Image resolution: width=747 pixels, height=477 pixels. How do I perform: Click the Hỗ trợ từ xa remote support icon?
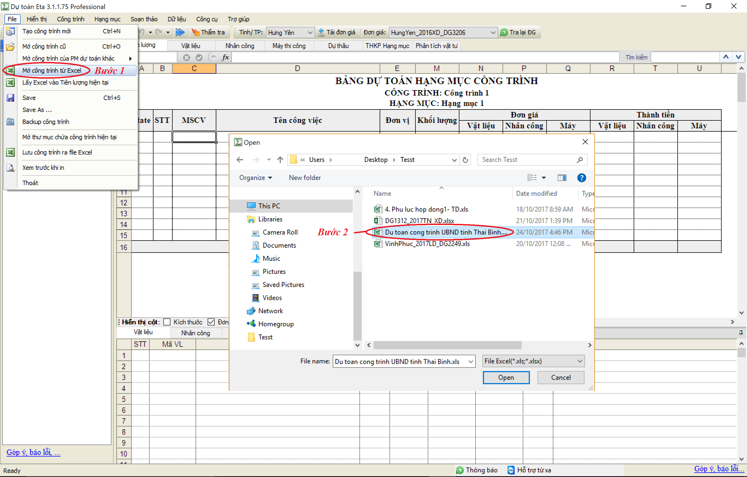[x=511, y=470]
